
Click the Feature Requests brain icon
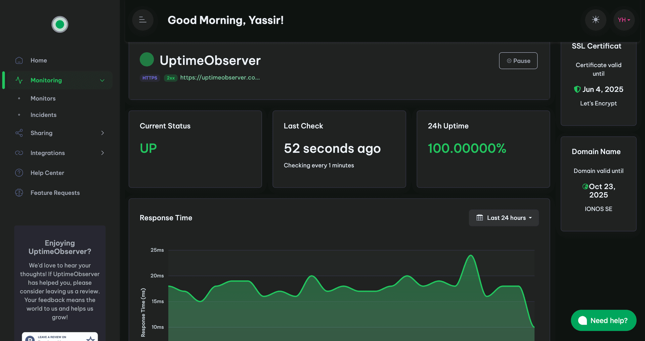19,193
